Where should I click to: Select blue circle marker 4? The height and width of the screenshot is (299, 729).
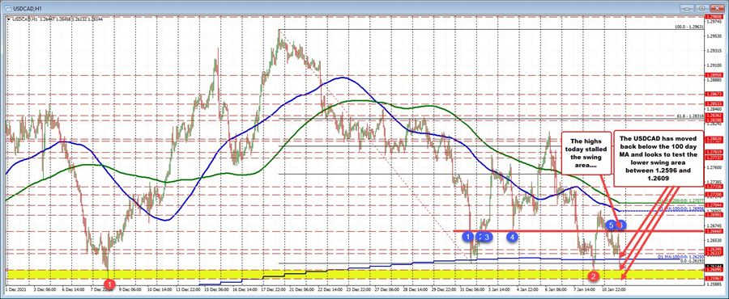click(513, 237)
